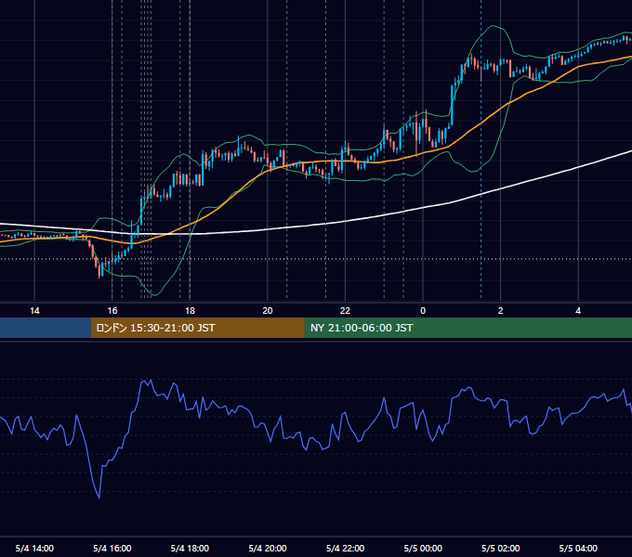Screen dimensions: 632x557
Task: Click the 22 hour label on price chart axis
Action: (x=345, y=311)
